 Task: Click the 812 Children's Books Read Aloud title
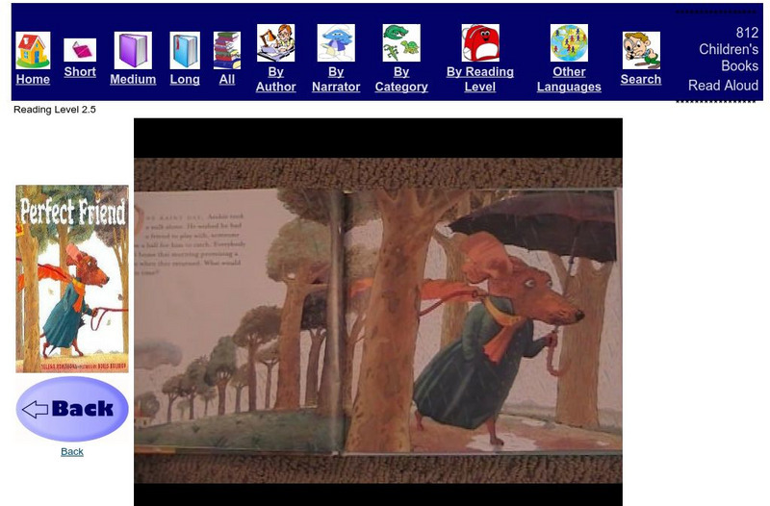click(x=723, y=59)
